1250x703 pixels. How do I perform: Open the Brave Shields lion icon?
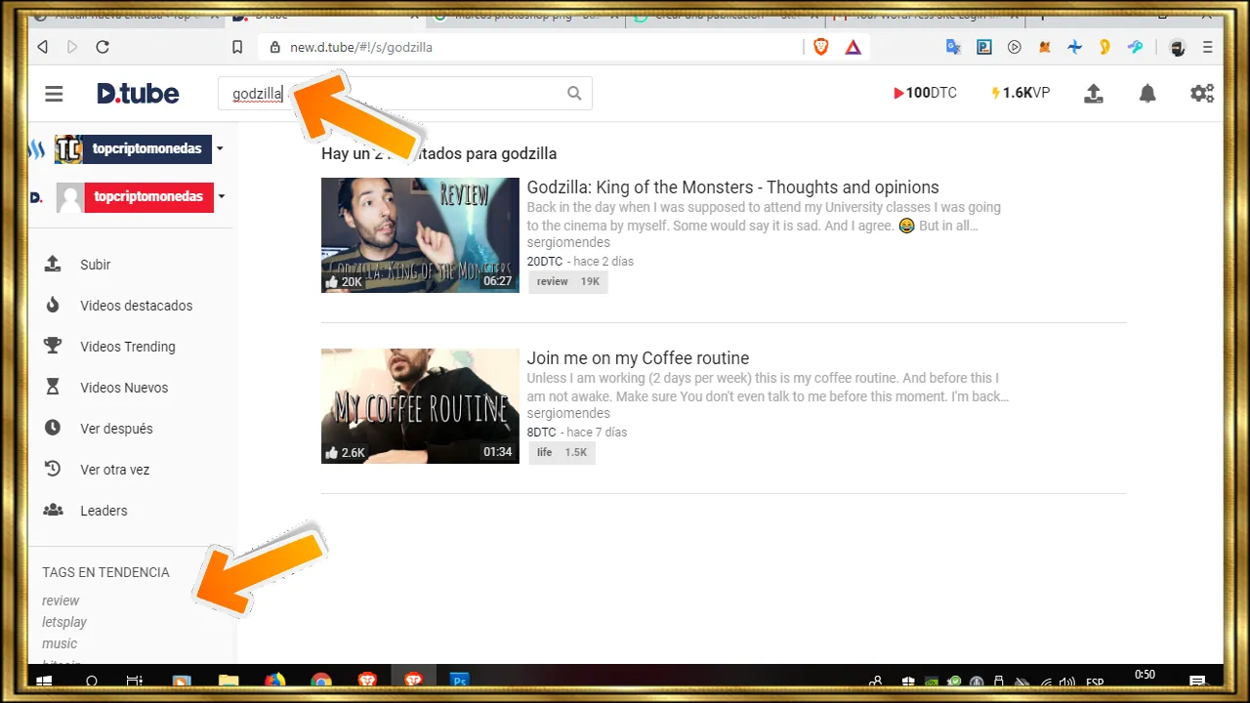[821, 47]
